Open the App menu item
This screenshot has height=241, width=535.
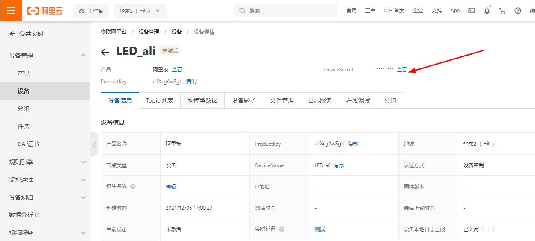[455, 11]
